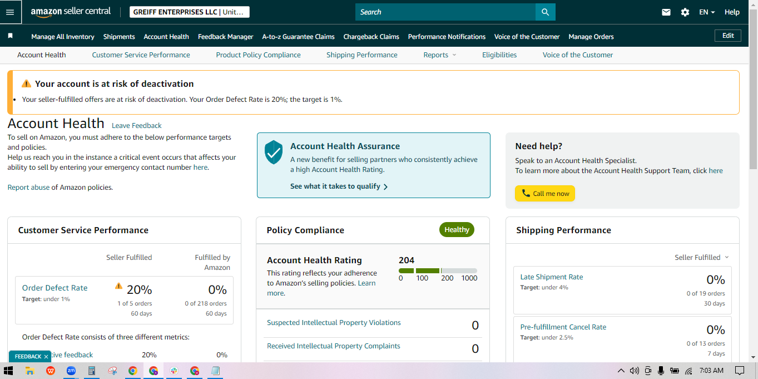The height and width of the screenshot is (379, 758).
Task: Open Feedback Manager shortcut
Action: click(226, 37)
